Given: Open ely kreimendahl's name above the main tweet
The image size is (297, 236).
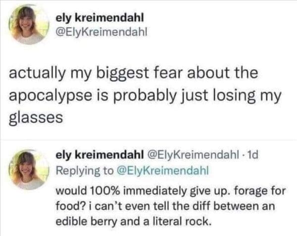Looking at the screenshot, I should click(100, 17).
